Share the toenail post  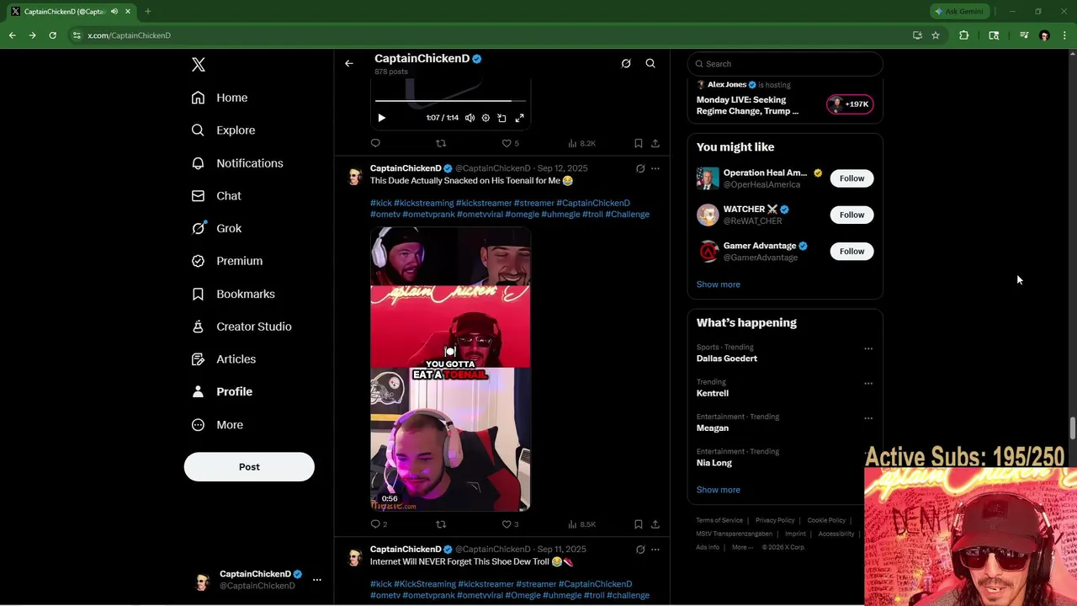pos(655,524)
